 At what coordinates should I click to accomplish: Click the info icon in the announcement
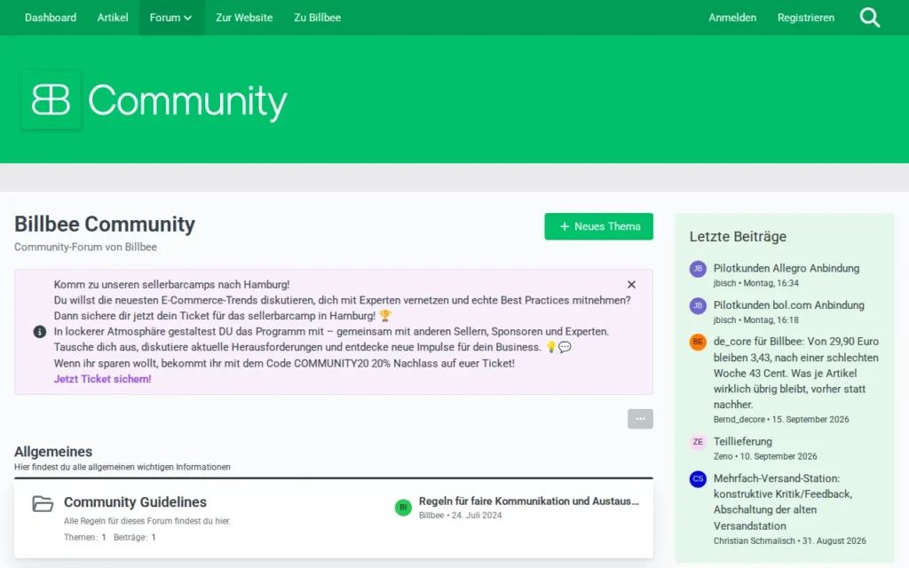click(39, 332)
